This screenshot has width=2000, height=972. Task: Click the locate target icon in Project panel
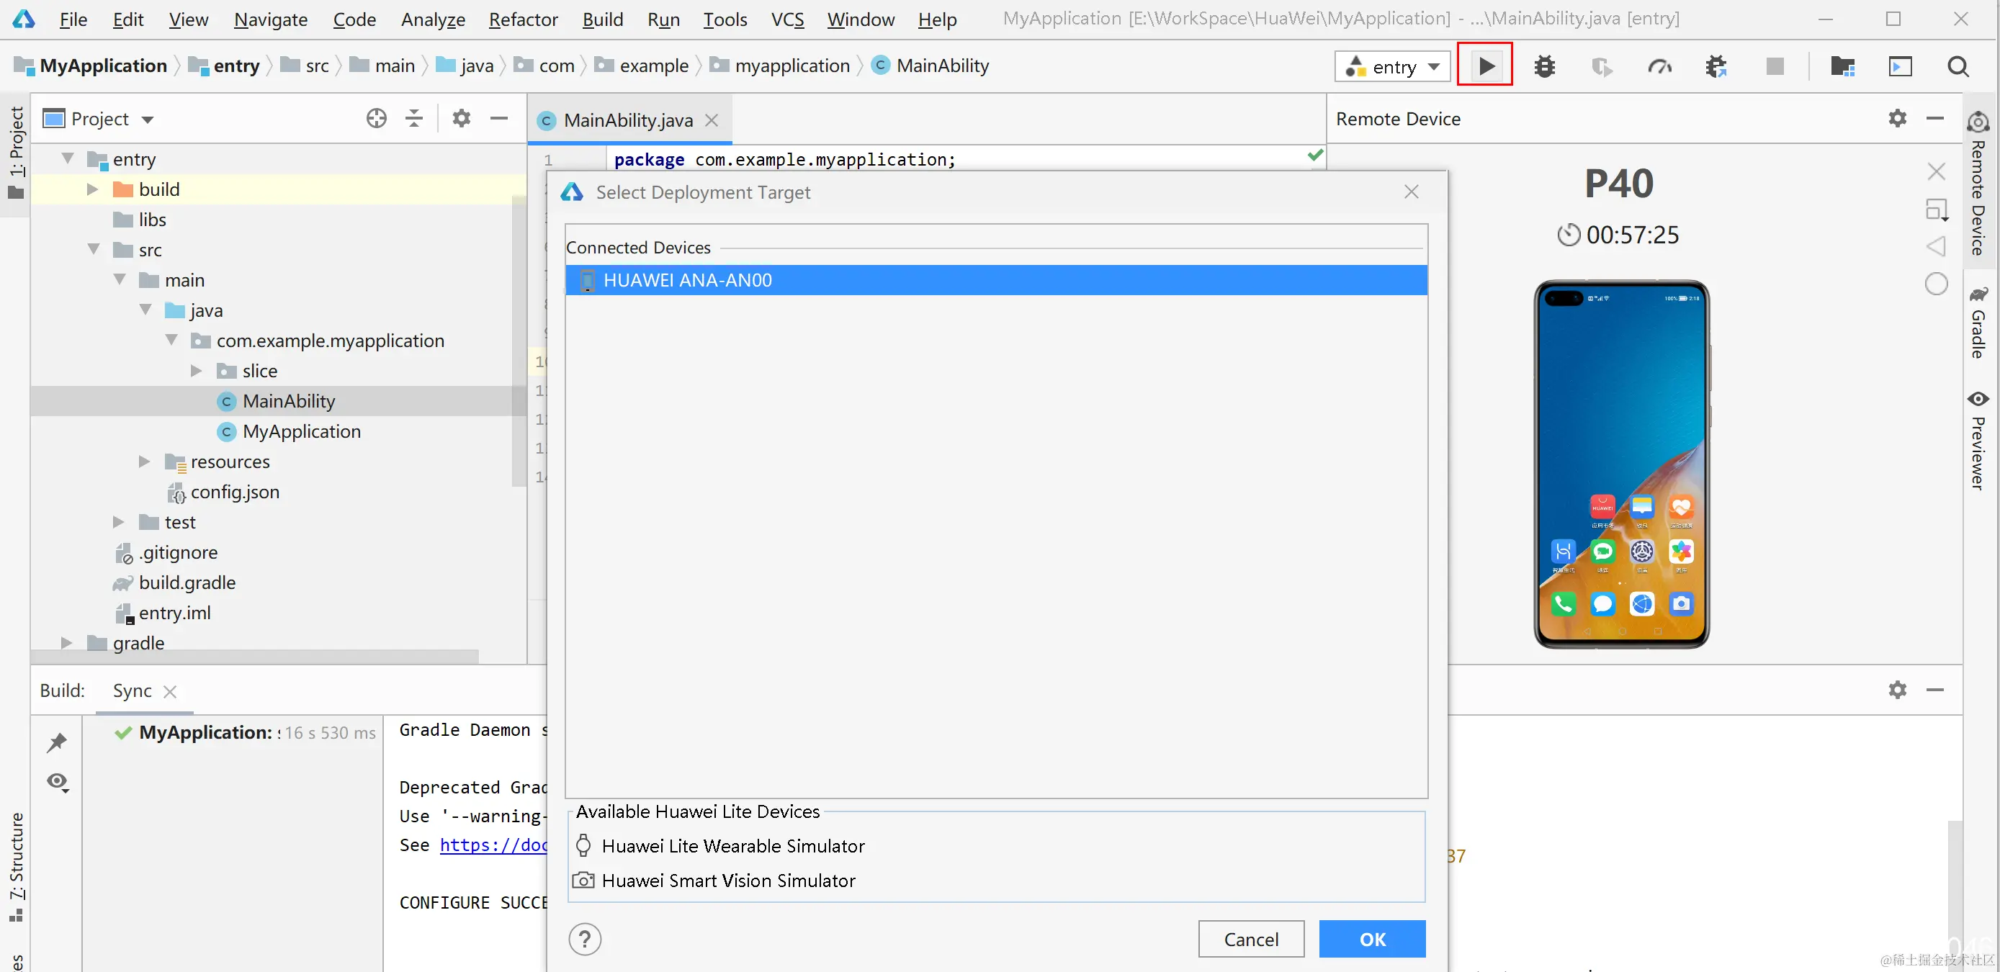click(377, 118)
